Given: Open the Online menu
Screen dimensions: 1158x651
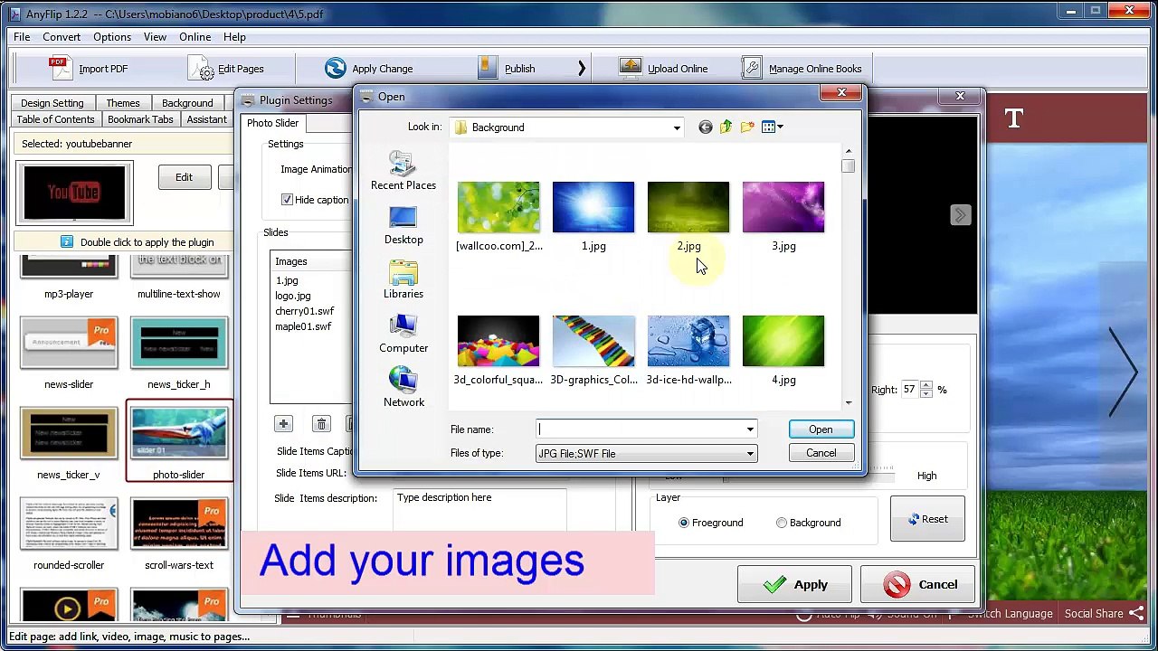Looking at the screenshot, I should [195, 37].
